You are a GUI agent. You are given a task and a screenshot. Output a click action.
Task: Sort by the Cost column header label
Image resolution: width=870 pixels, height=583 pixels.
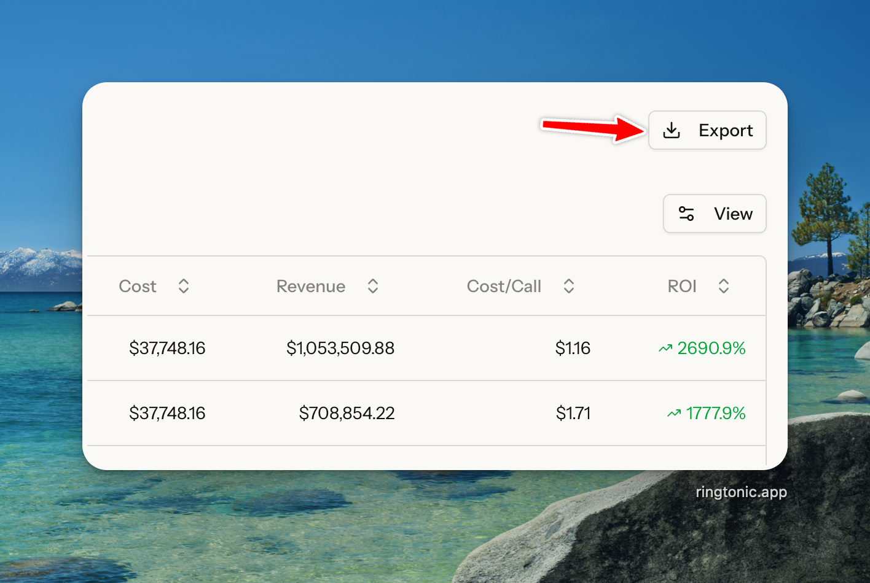pos(138,286)
